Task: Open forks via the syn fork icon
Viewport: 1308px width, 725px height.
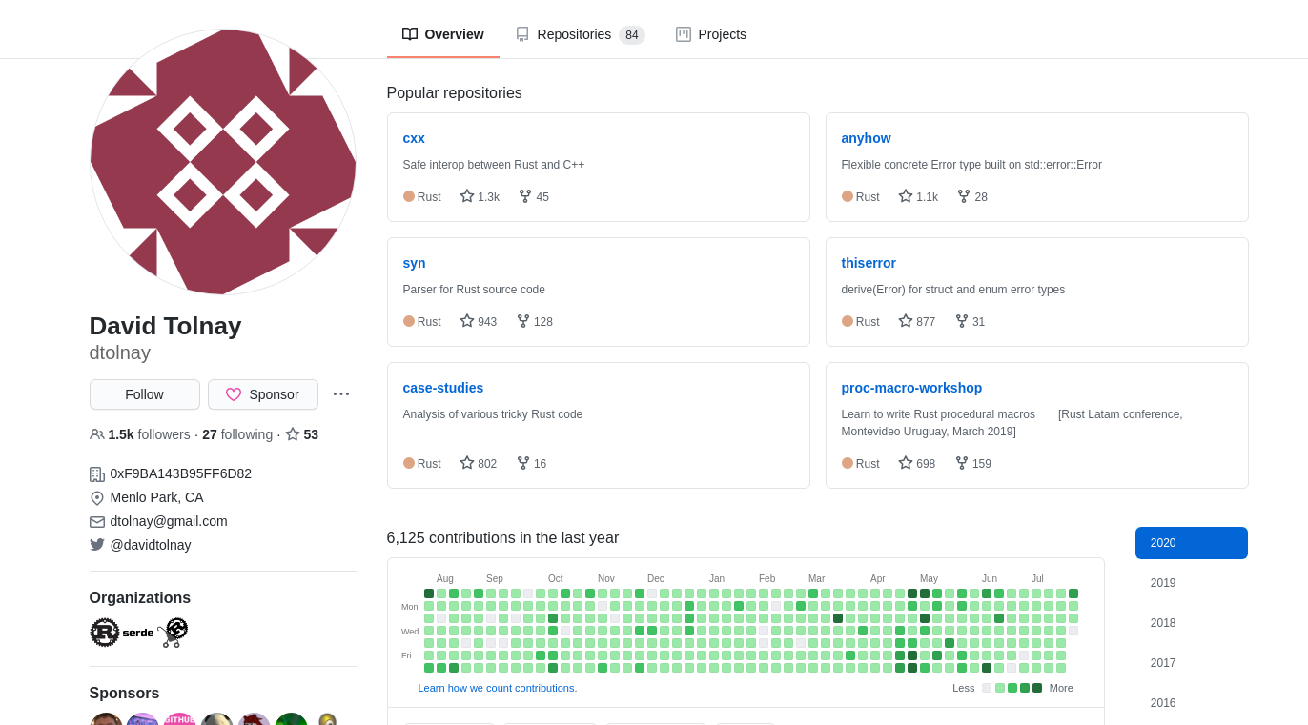Action: pyautogui.click(x=523, y=321)
